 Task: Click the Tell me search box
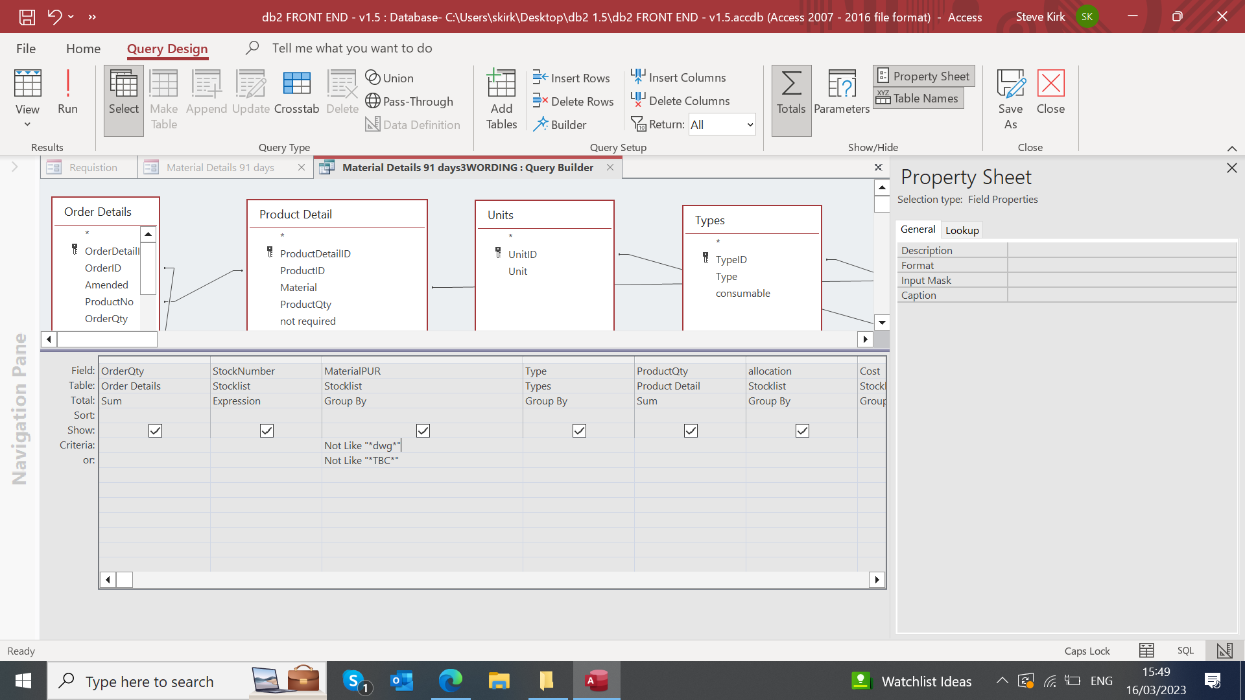pos(352,49)
